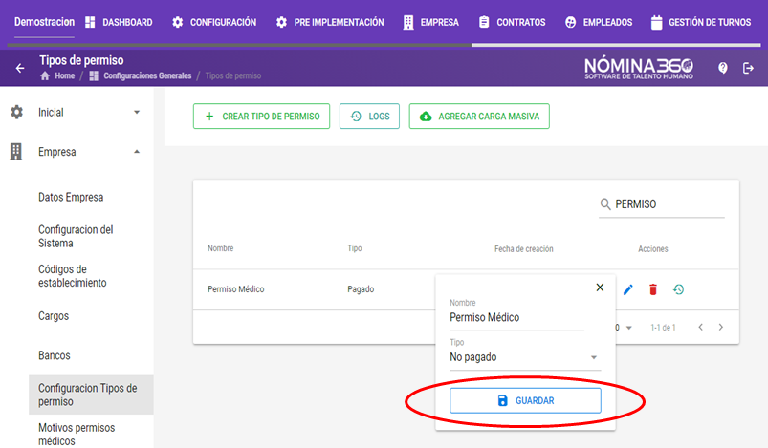Click the Inicial gear icon in the sidebar
This screenshot has height=448, width=768.
(x=16, y=112)
